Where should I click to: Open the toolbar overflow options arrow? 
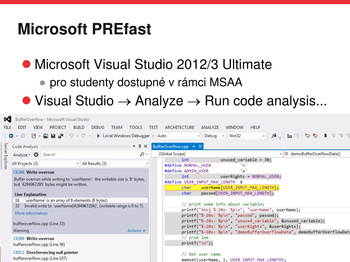(280, 138)
